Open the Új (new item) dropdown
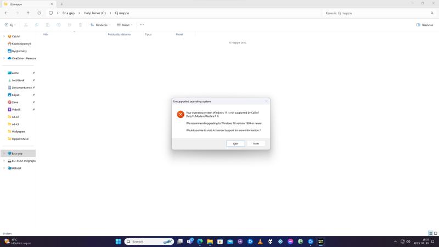 pos(10,25)
